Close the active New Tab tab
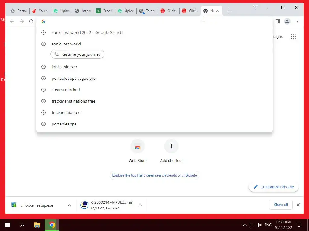This screenshot has height=231, width=309. [x=218, y=11]
